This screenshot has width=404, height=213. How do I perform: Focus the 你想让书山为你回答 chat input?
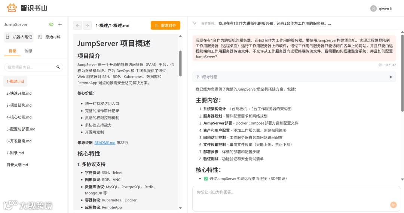296,198
